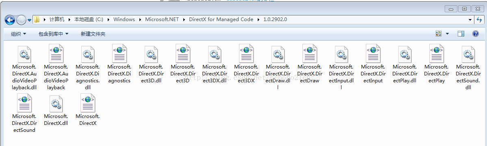This screenshot has height=146, width=487.
Task: Click the Microsoft.DirectX.DirectPlay.dll file name label
Action: pyautogui.click(x=404, y=74)
